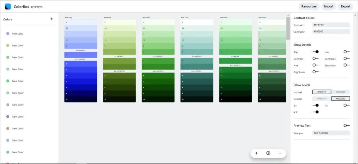The height and width of the screenshot is (164, 358).
Task: Enable the Saturation details toggle
Action: [347, 65]
